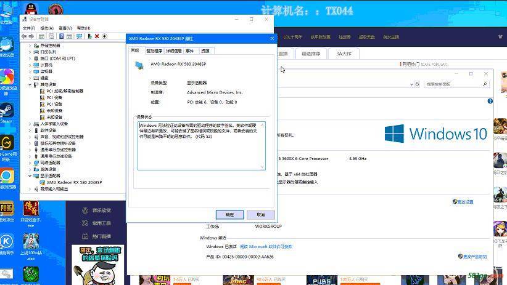Open the 精选推荐 tab in game platform
Image resolution: width=507 pixels, height=285 pixels.
coord(311,54)
